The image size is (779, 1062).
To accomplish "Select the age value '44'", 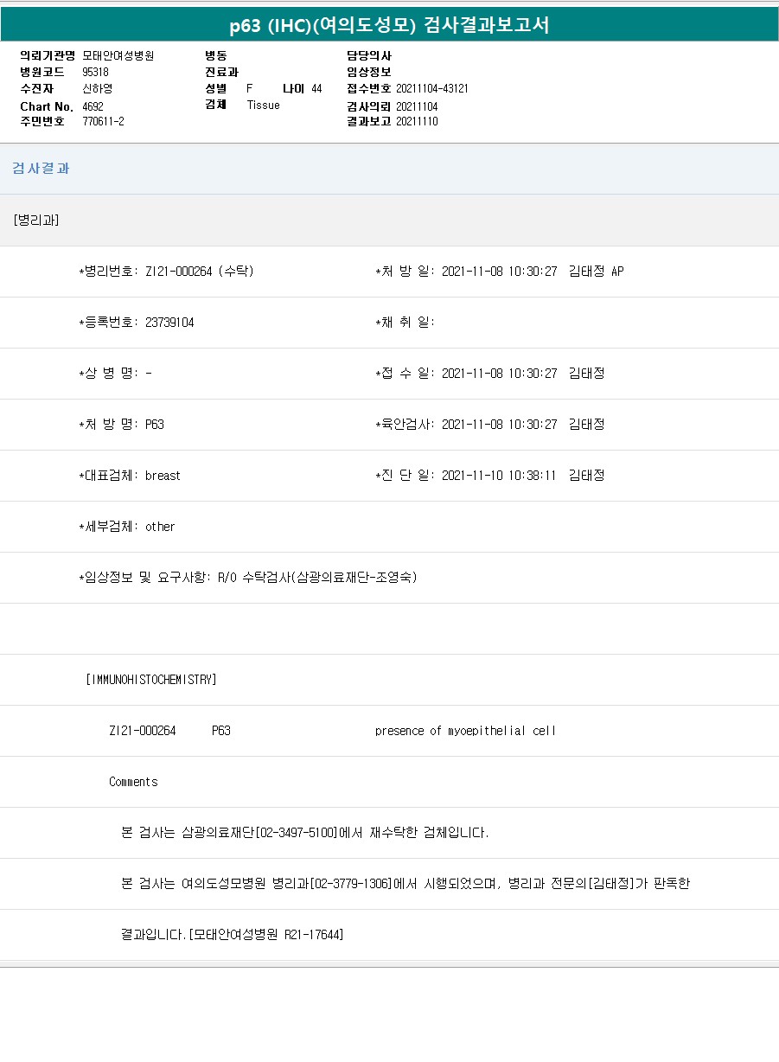I will pyautogui.click(x=316, y=88).
